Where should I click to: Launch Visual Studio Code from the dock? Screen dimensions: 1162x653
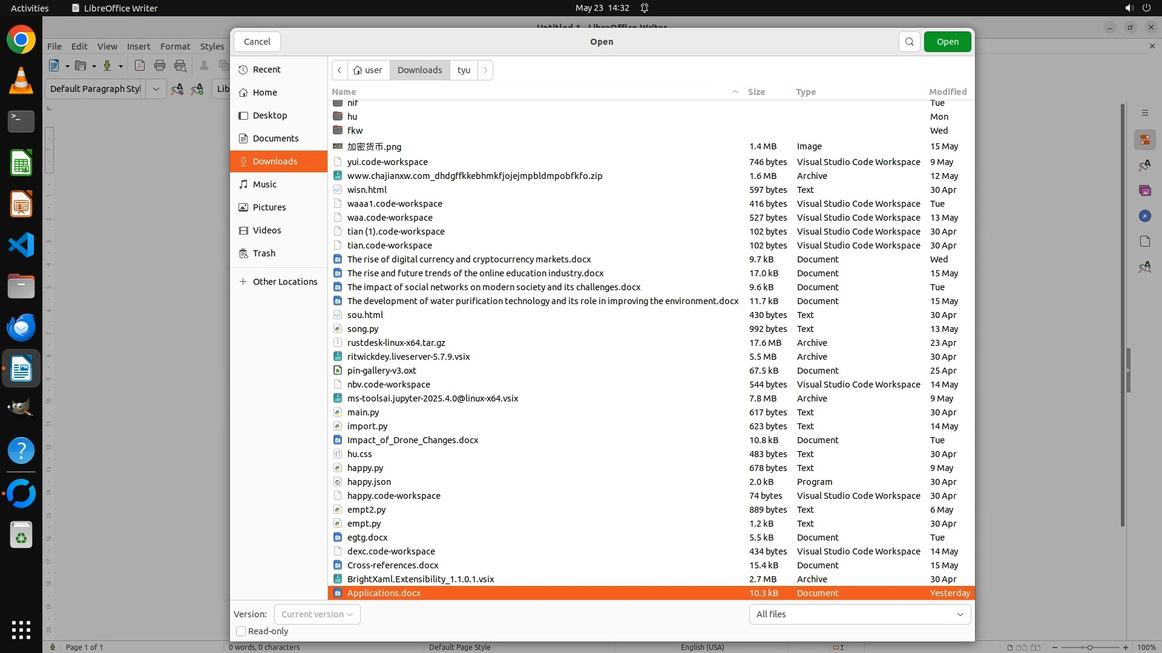21,245
